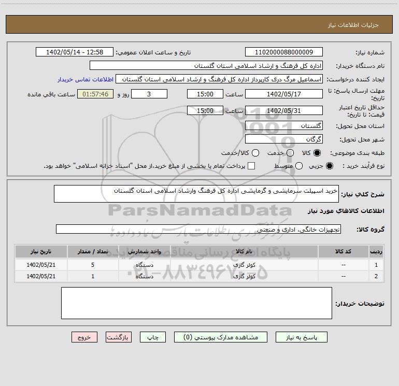Viewport: 399px width, 386px height.
Task: Click the توضیحات خریدار text area
Action: pos(196,303)
